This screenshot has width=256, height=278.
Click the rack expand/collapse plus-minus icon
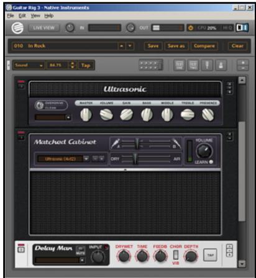(x=243, y=65)
